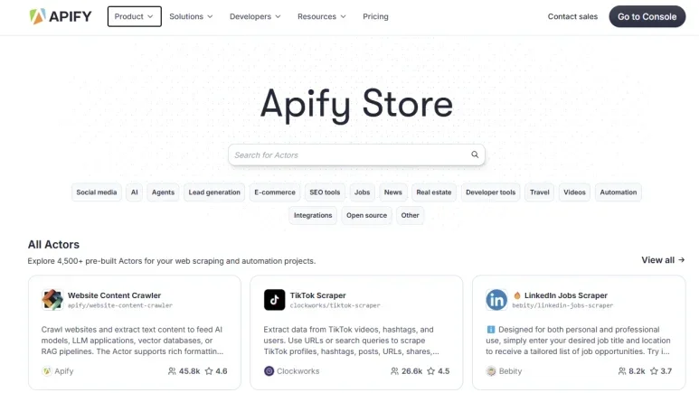Click the Apify author avatar on card

tap(47, 371)
